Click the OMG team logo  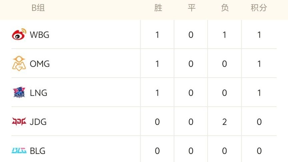19,63
